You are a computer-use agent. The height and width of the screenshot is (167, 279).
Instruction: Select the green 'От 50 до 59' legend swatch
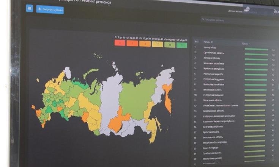(x=182, y=45)
